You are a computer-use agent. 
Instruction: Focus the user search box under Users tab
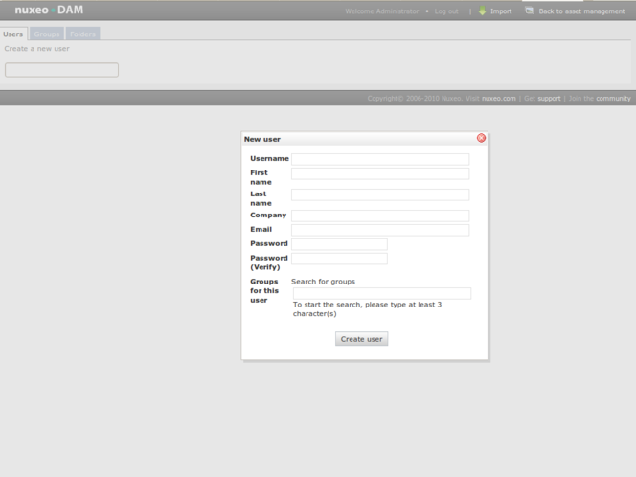pos(61,70)
